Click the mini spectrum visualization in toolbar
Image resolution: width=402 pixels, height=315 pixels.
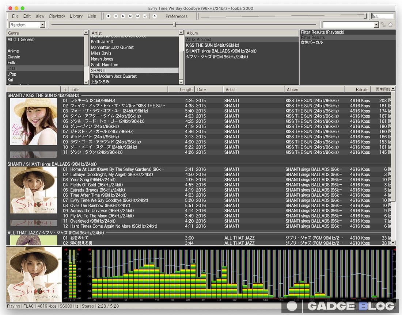tap(382, 16)
